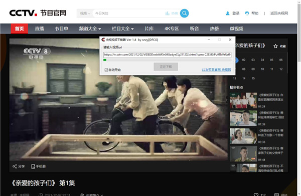Click the 收藏 star icon

click(x=275, y=46)
